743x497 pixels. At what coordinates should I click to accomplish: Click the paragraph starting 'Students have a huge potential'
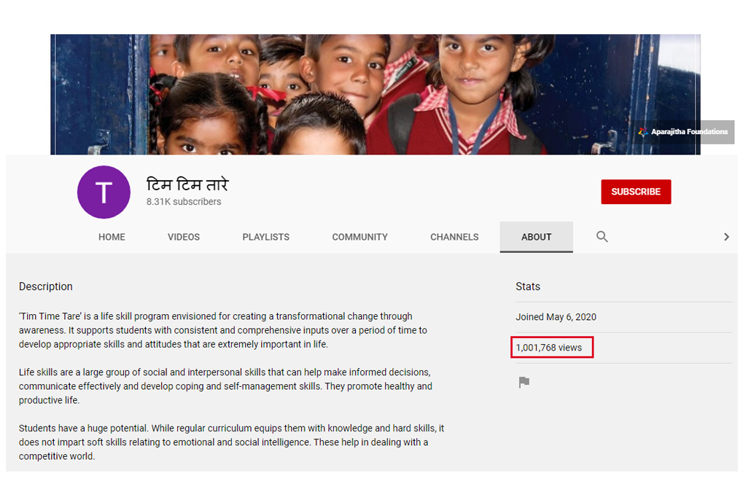(231, 442)
